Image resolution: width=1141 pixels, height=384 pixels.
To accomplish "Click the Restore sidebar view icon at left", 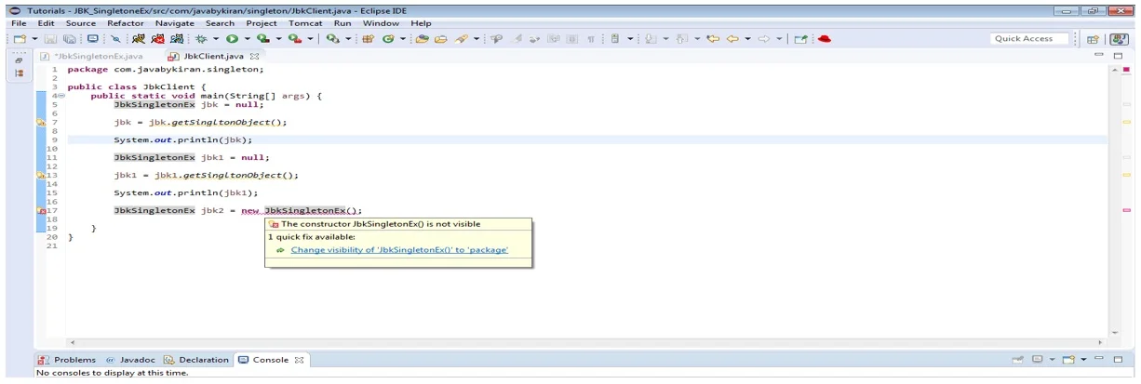I will coord(19,59).
